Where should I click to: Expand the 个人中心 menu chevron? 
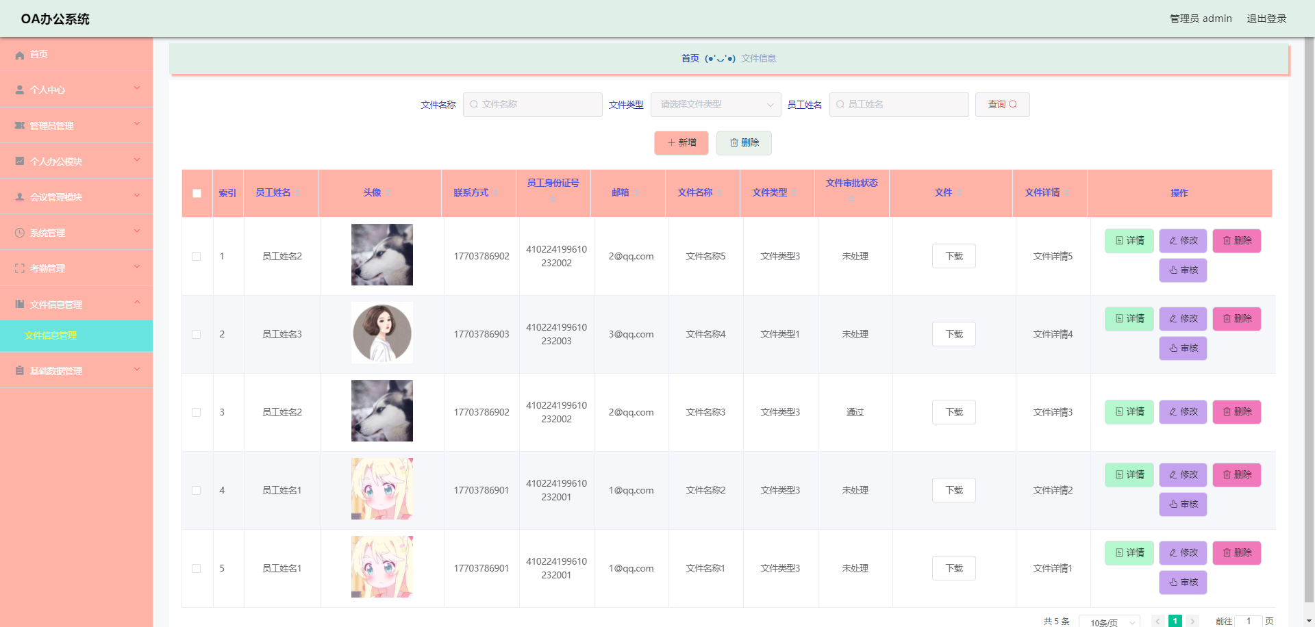(136, 89)
